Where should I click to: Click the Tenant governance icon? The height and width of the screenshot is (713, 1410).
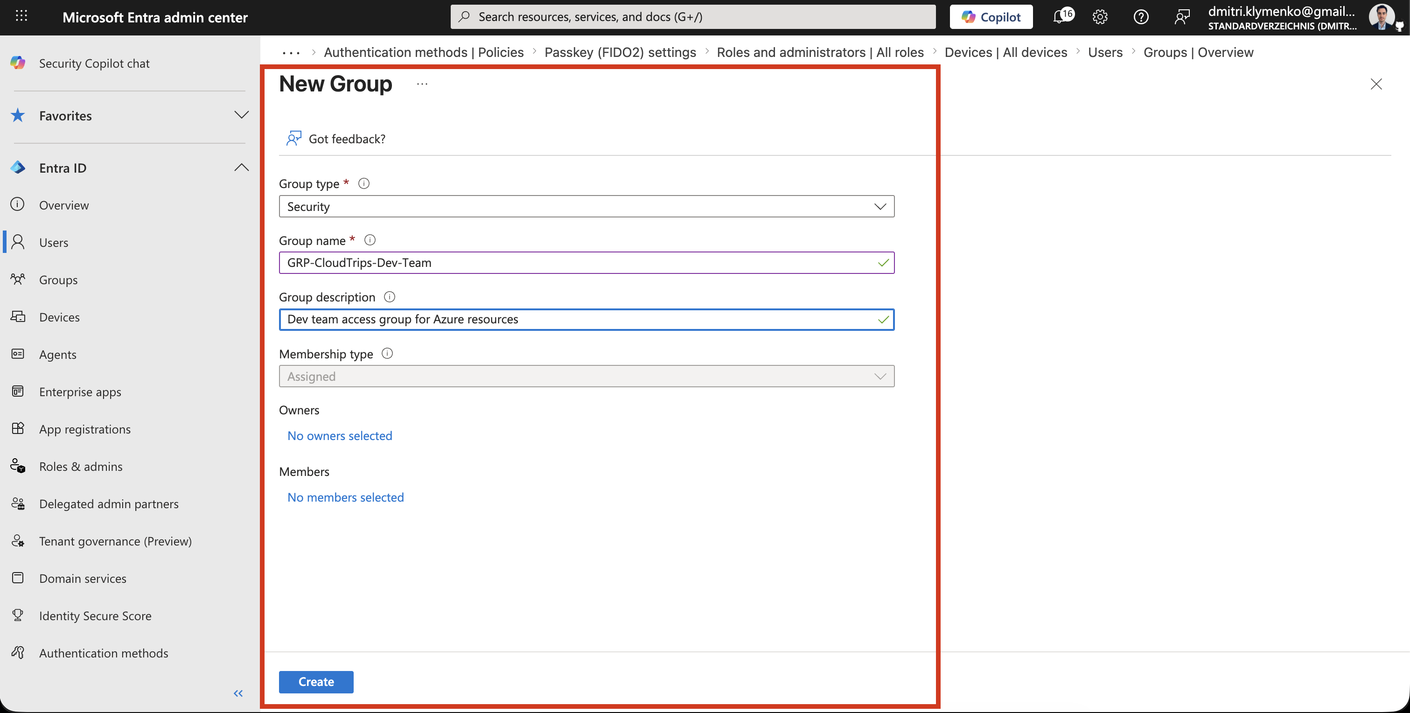(18, 540)
